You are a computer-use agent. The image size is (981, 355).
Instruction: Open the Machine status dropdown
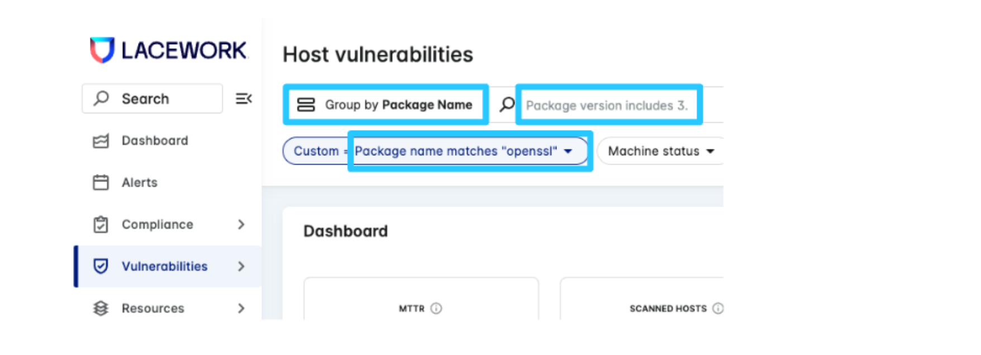tap(661, 151)
